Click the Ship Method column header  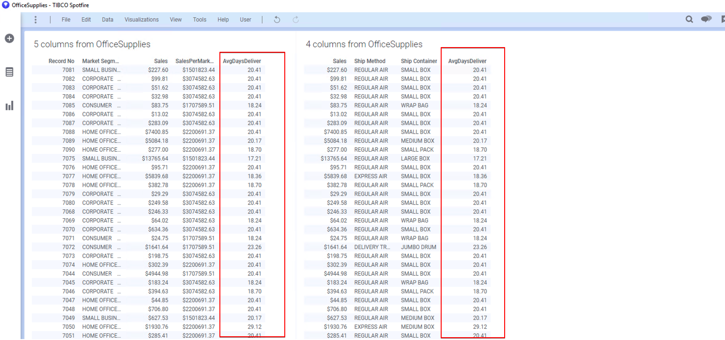point(370,61)
